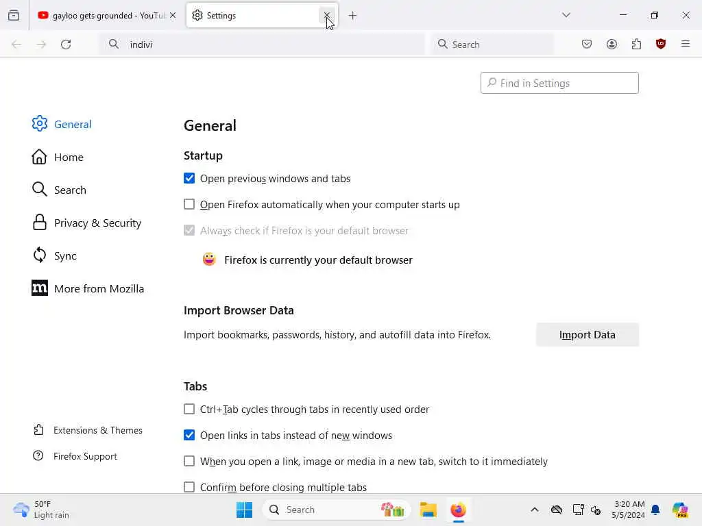Open the Home settings category

coord(58,157)
